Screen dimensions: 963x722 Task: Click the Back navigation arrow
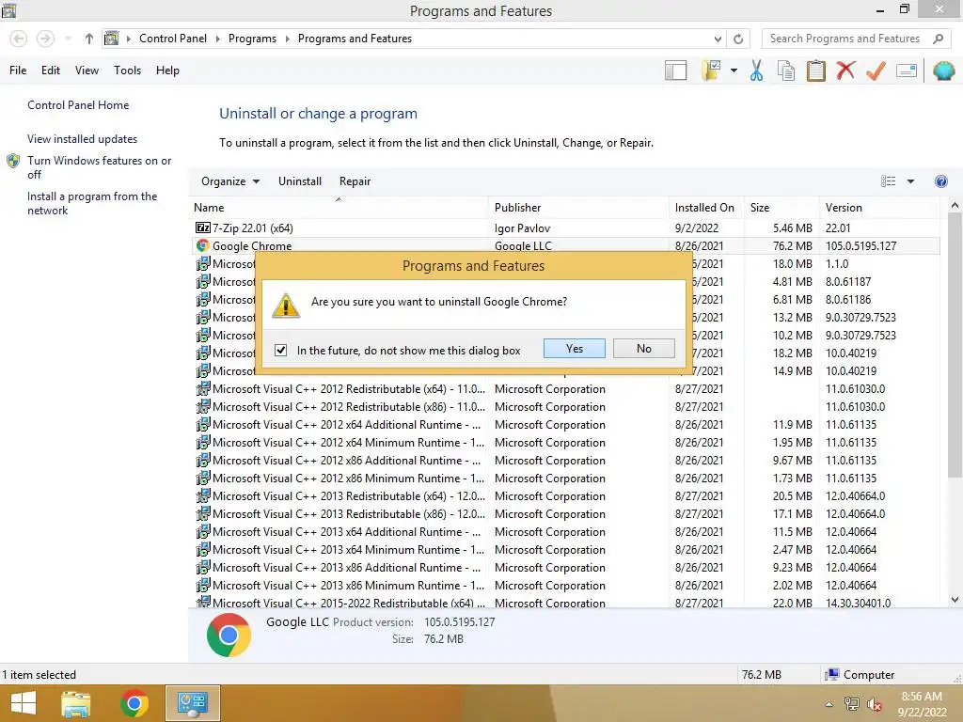pyautogui.click(x=19, y=39)
